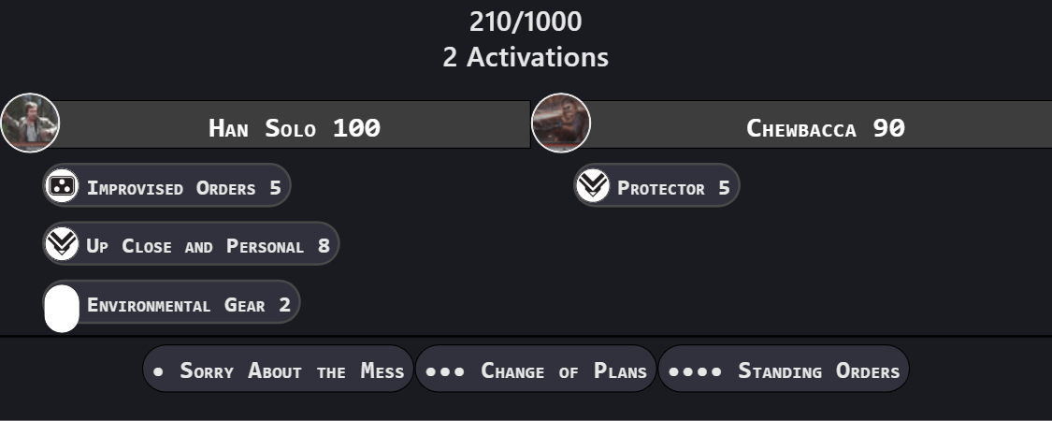1052x421 pixels.
Task: Select the Protector 5 upgrade chip
Action: coord(656,185)
